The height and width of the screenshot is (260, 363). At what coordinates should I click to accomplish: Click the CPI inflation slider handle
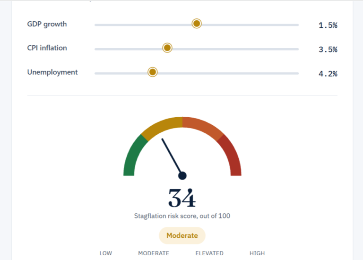(x=167, y=48)
